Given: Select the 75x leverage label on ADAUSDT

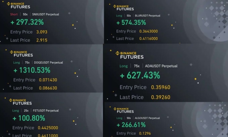Looking at the screenshot, I should 137,66.
